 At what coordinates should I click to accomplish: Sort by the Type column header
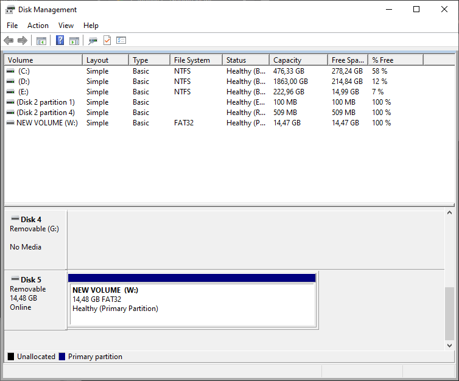click(x=149, y=60)
